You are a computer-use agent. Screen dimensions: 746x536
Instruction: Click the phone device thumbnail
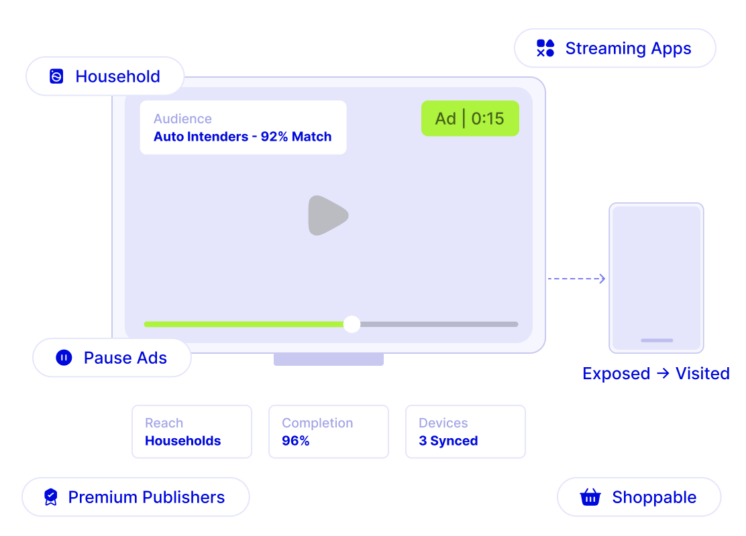pyautogui.click(x=656, y=278)
